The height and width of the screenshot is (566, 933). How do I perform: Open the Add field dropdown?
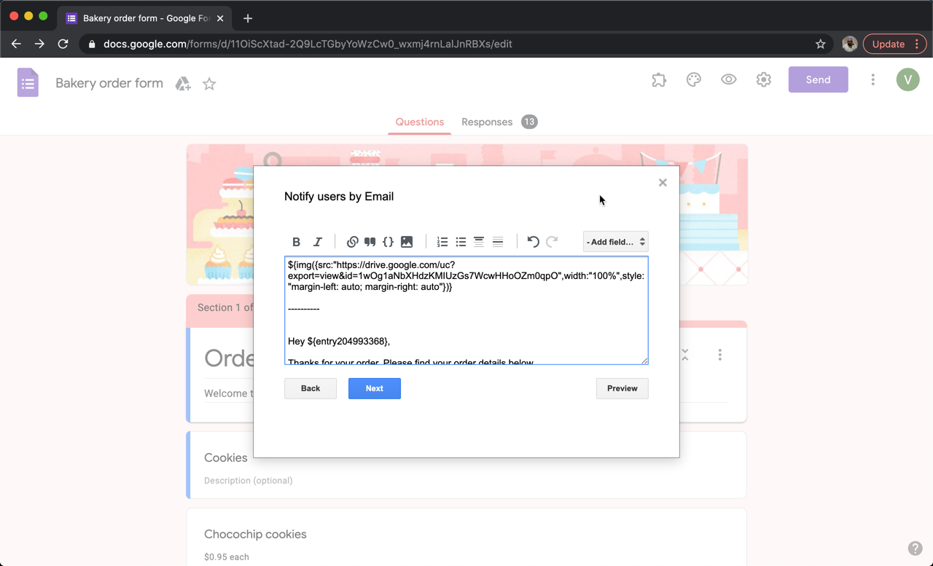click(x=615, y=242)
